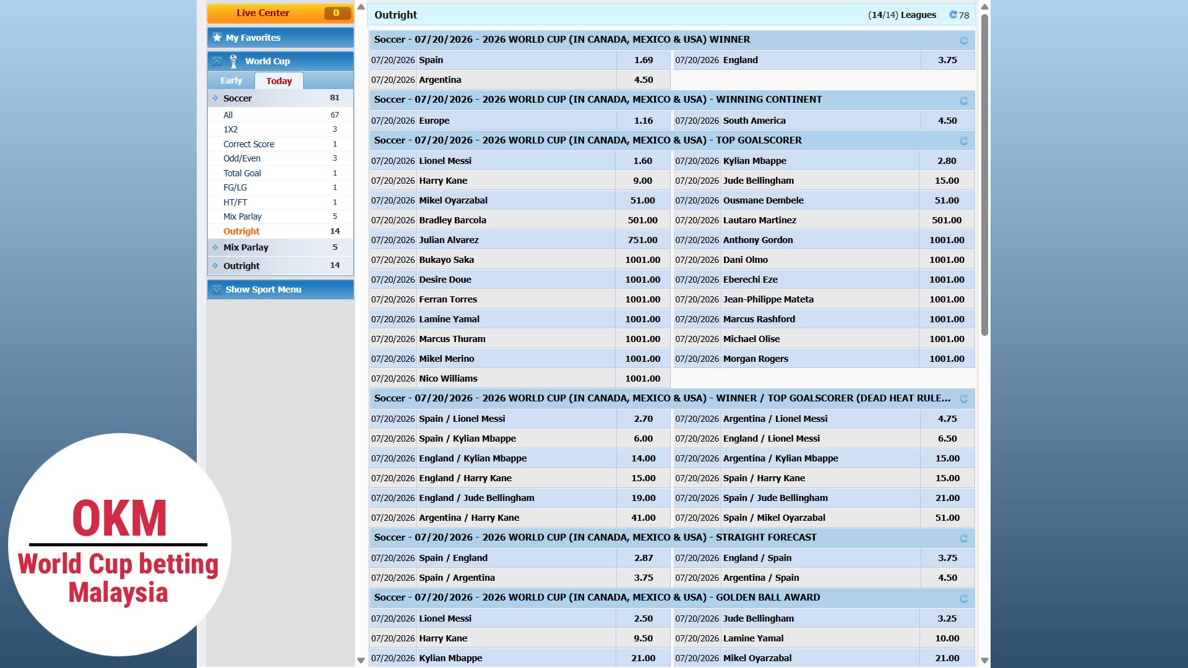This screenshot has height=668, width=1188.
Task: Click the My Favorites star icon
Action: click(x=217, y=38)
